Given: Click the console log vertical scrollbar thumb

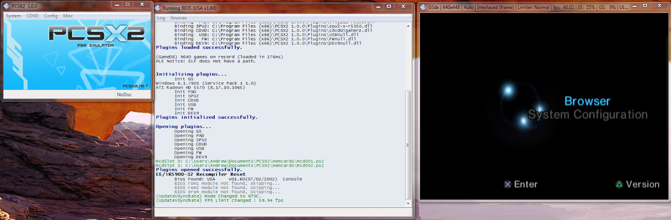Looking at the screenshot, I should [x=408, y=145].
